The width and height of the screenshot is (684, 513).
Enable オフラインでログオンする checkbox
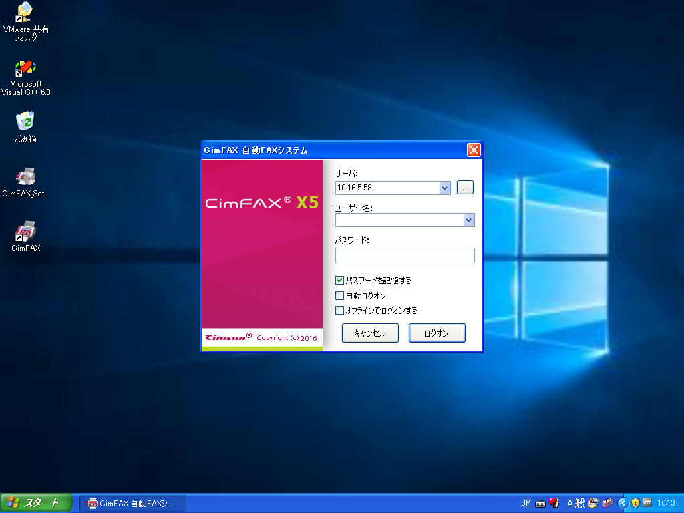coord(339,310)
